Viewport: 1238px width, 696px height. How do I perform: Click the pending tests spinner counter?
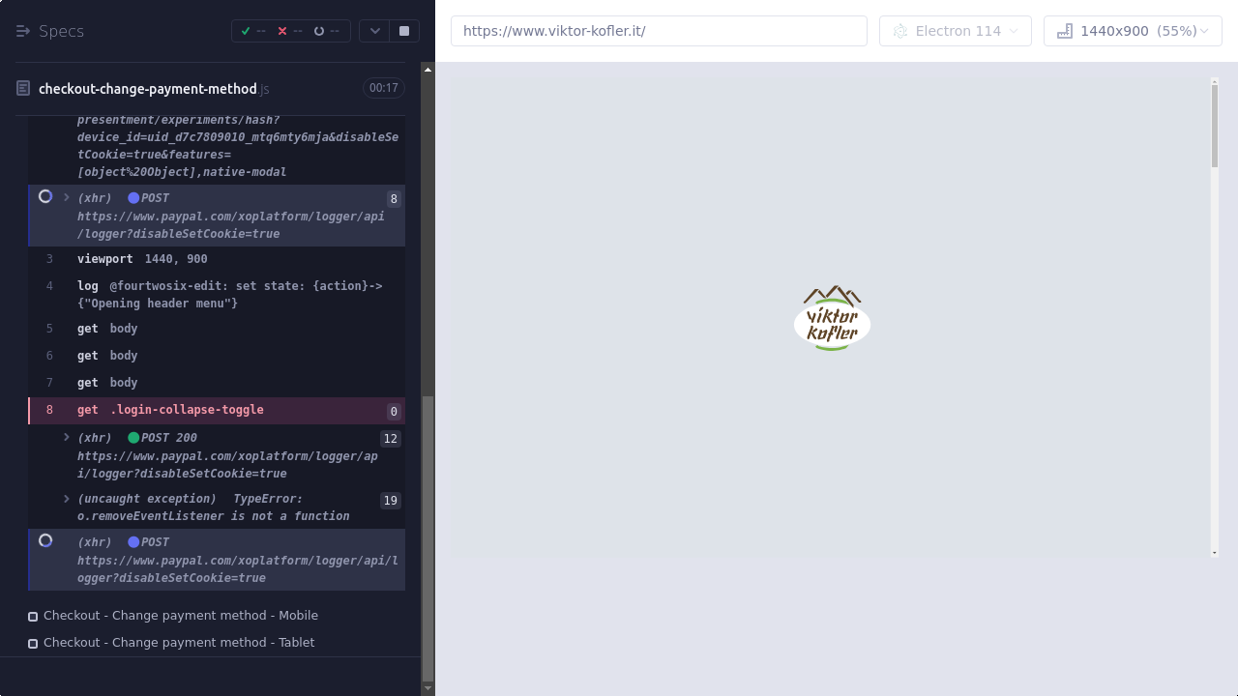pyautogui.click(x=326, y=31)
